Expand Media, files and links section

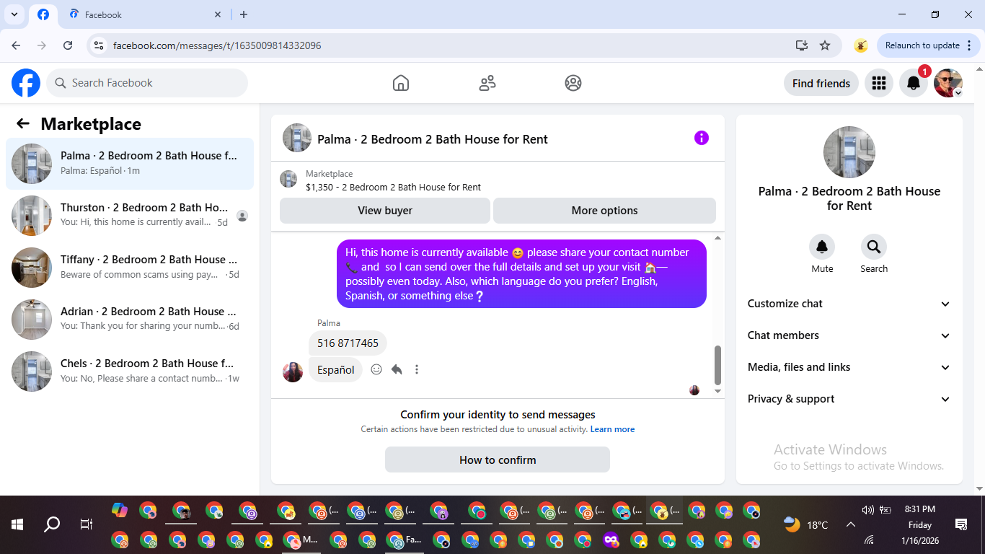pos(849,367)
